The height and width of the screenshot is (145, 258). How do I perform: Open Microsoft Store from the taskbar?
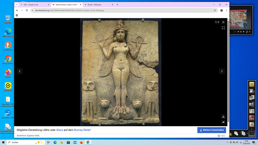point(68,142)
